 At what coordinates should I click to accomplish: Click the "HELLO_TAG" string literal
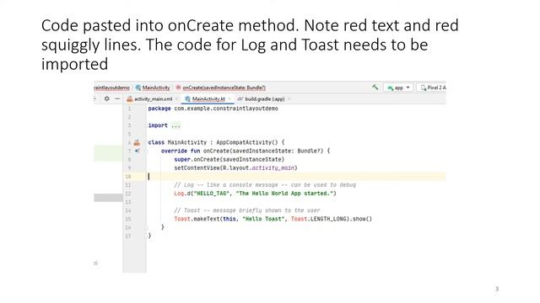213,194
